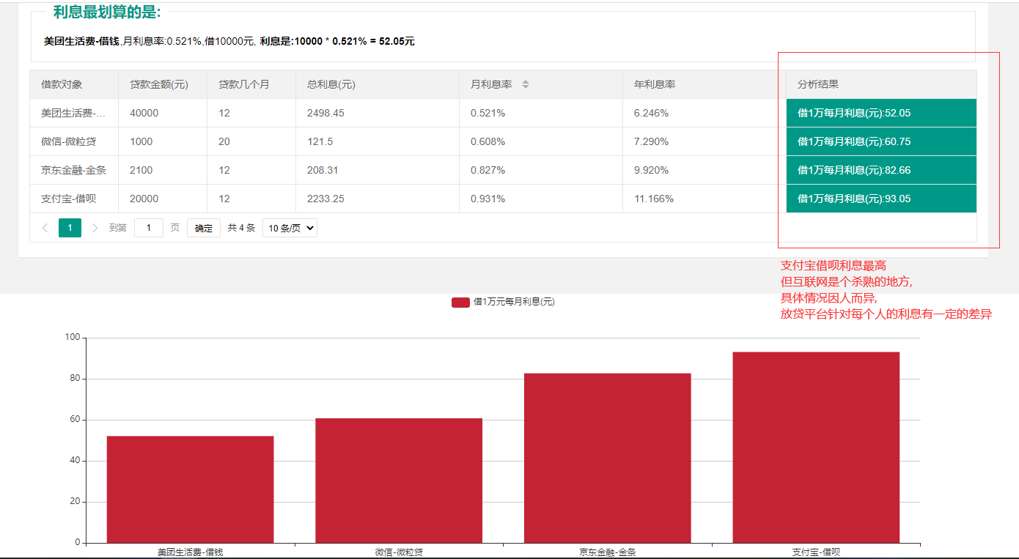Click total interest cell 2233.25
Viewport: 1019px width, 559px height.
pos(378,199)
